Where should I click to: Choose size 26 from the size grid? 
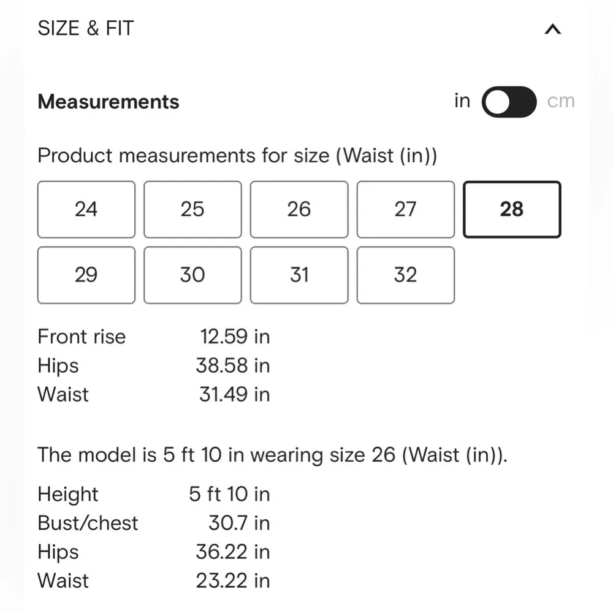pyautogui.click(x=299, y=209)
